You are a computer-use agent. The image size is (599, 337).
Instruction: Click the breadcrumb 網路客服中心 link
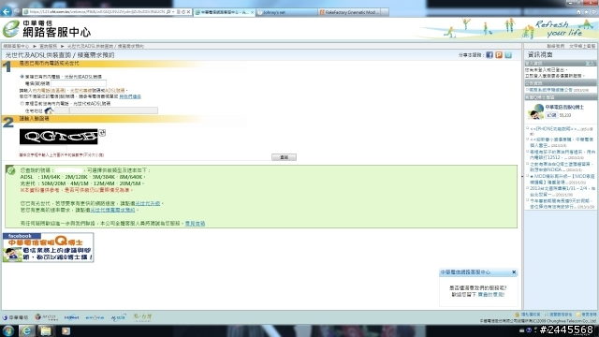[x=16, y=46]
